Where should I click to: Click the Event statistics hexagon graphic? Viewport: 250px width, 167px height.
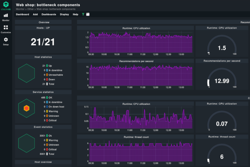click(x=26, y=143)
